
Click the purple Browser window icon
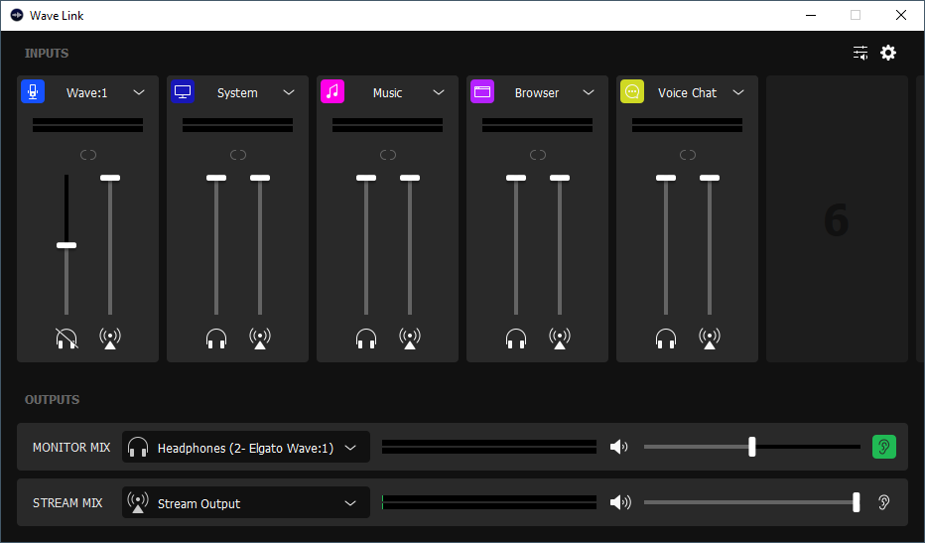pyautogui.click(x=482, y=92)
